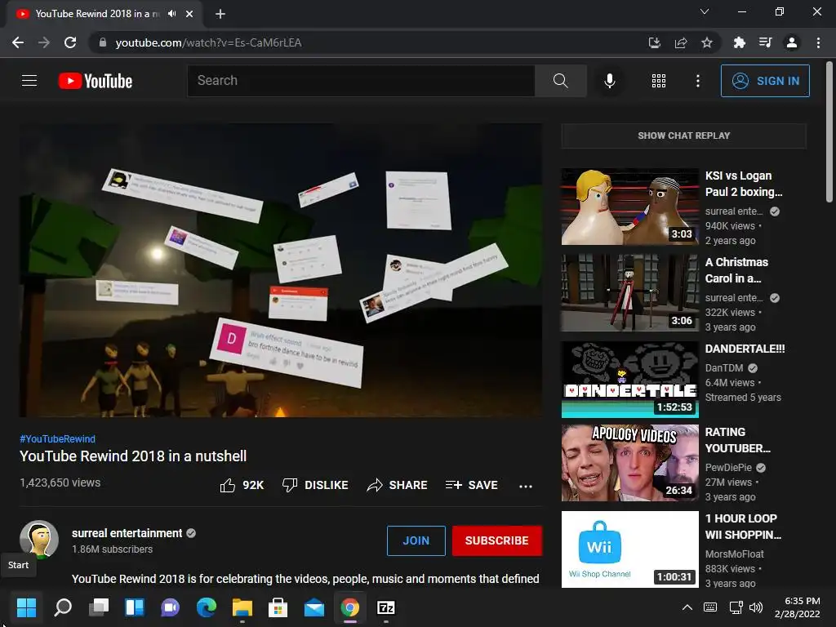Open Wii Shop Channel loop thumbnail

coord(629,549)
